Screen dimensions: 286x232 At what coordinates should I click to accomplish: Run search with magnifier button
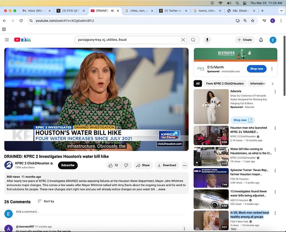tap(193, 40)
